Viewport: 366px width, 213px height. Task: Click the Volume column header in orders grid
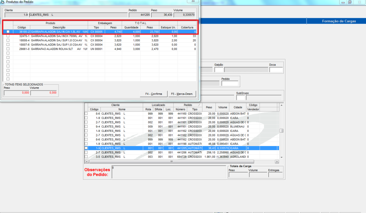tap(223, 108)
